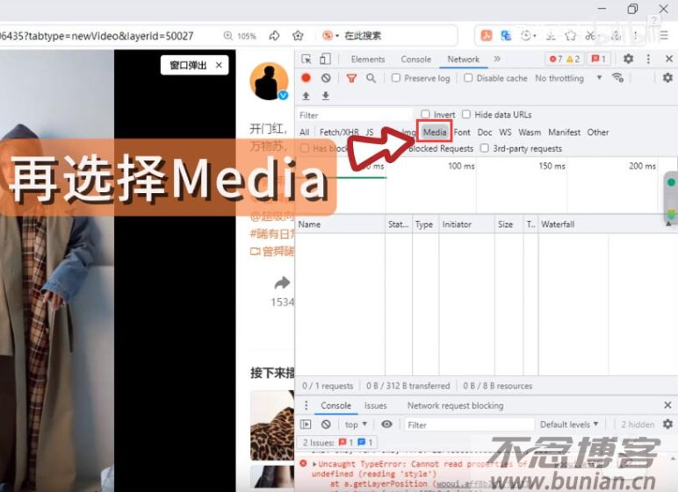Create live expression with the eye icon
678x492 pixels.
coord(386,424)
